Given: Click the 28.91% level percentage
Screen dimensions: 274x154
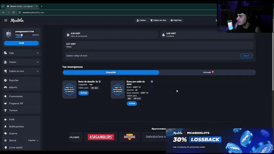Looking at the screenshot, I should (x=35, y=35).
